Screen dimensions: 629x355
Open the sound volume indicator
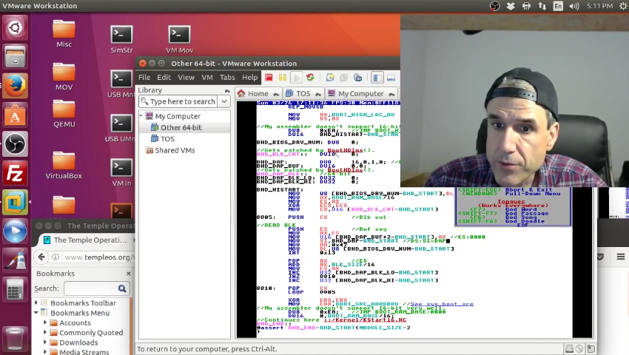click(x=574, y=6)
